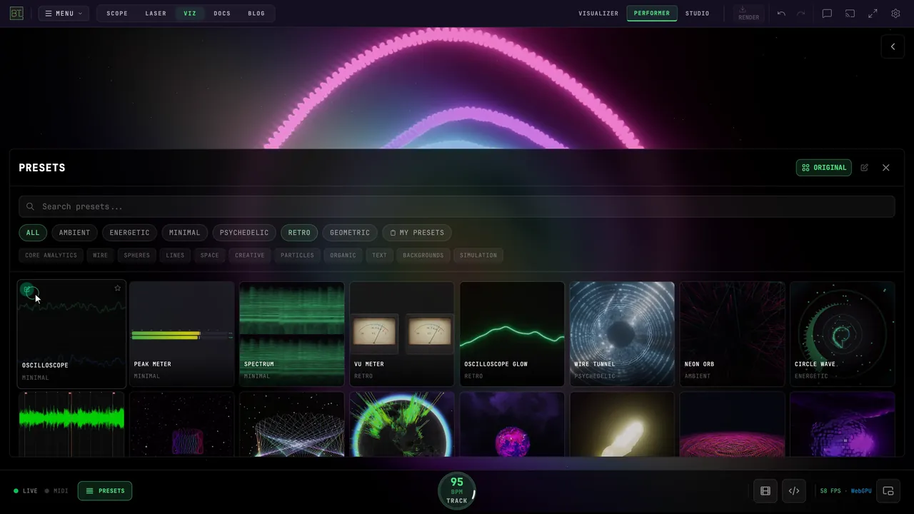The height and width of the screenshot is (514, 914).
Task: Open the Menu dropdown
Action: [64, 14]
